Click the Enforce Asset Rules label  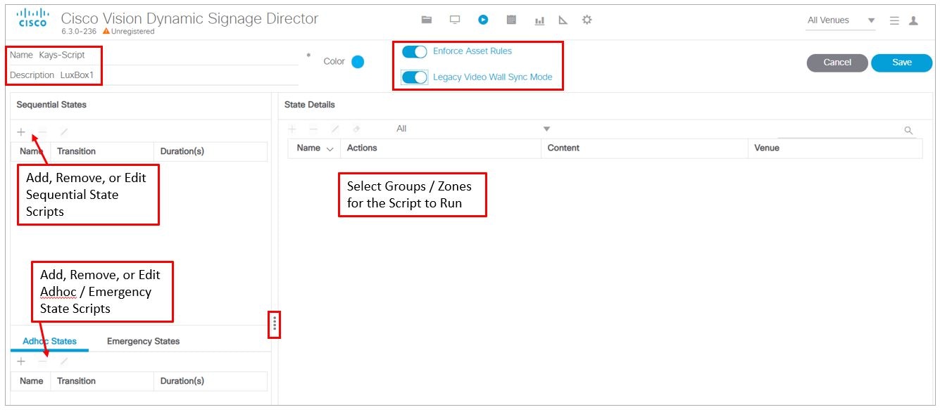472,51
